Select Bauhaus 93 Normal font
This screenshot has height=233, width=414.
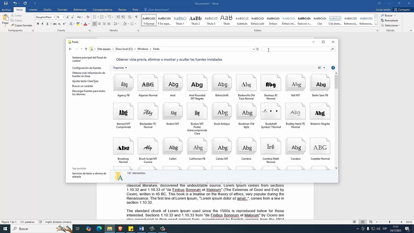[271, 87]
